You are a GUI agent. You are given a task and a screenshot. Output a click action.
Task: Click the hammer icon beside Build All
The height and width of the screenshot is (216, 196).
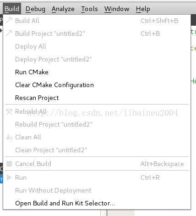[9, 20]
